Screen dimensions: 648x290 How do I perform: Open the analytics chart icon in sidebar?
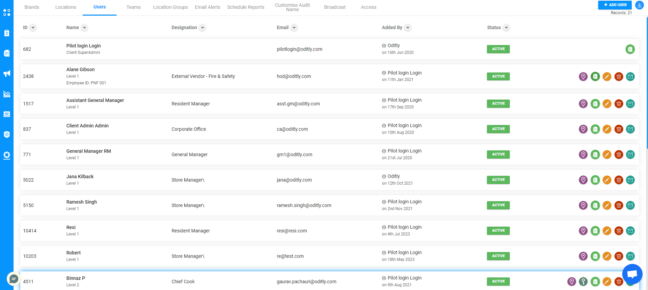[7, 94]
